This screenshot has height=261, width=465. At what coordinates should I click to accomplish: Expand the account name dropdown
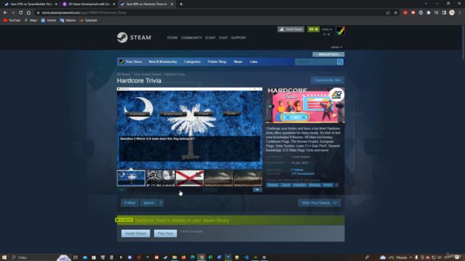(x=327, y=29)
